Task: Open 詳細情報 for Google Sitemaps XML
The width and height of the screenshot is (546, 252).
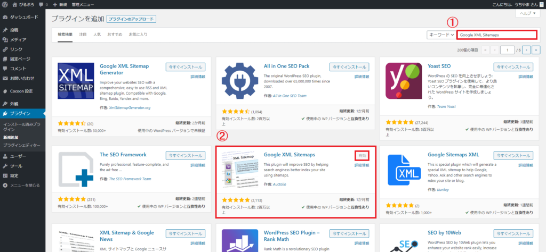Action: [x=526, y=165]
